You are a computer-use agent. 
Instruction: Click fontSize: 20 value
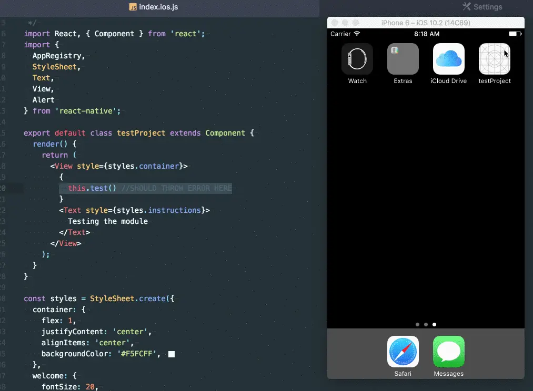tap(90, 387)
